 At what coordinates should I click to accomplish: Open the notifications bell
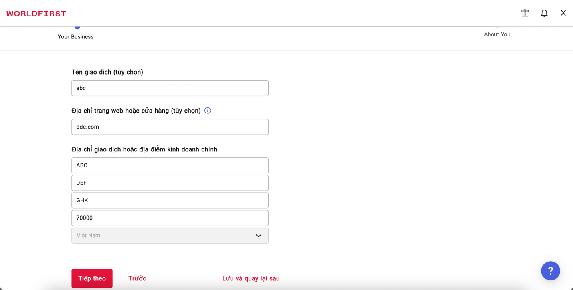[x=544, y=13]
